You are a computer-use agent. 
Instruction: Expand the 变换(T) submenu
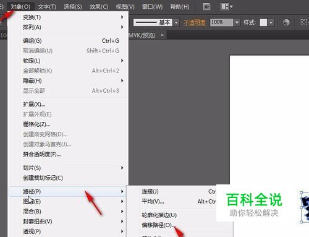point(68,17)
